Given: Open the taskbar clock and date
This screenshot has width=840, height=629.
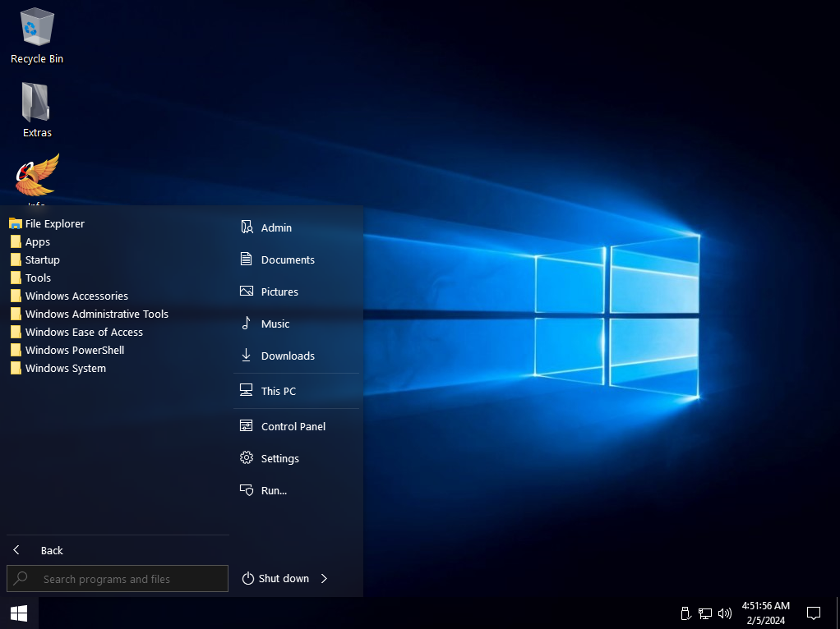Looking at the screenshot, I should click(x=765, y=613).
